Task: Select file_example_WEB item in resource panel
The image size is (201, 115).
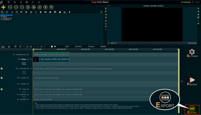Action: 6,17
